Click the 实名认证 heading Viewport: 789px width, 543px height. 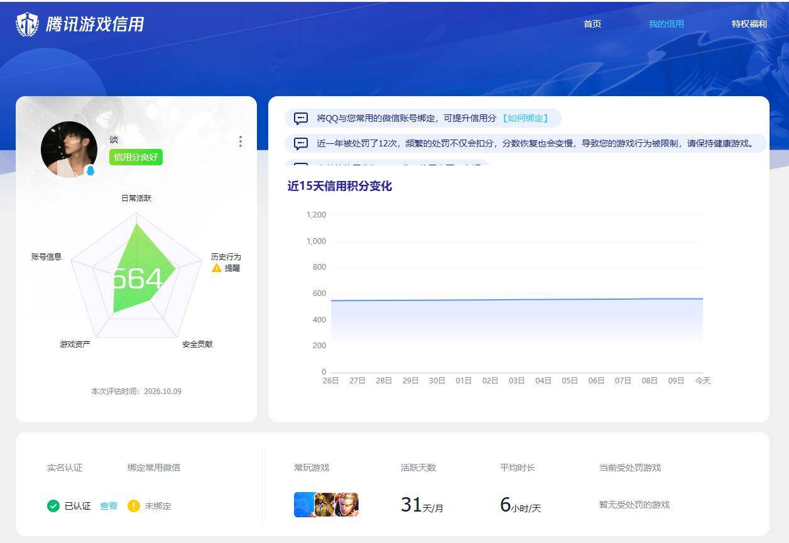65,468
